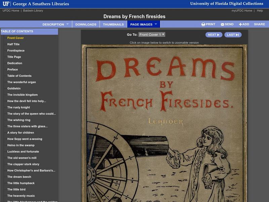Expand the Description dropdown

pos(54,24)
